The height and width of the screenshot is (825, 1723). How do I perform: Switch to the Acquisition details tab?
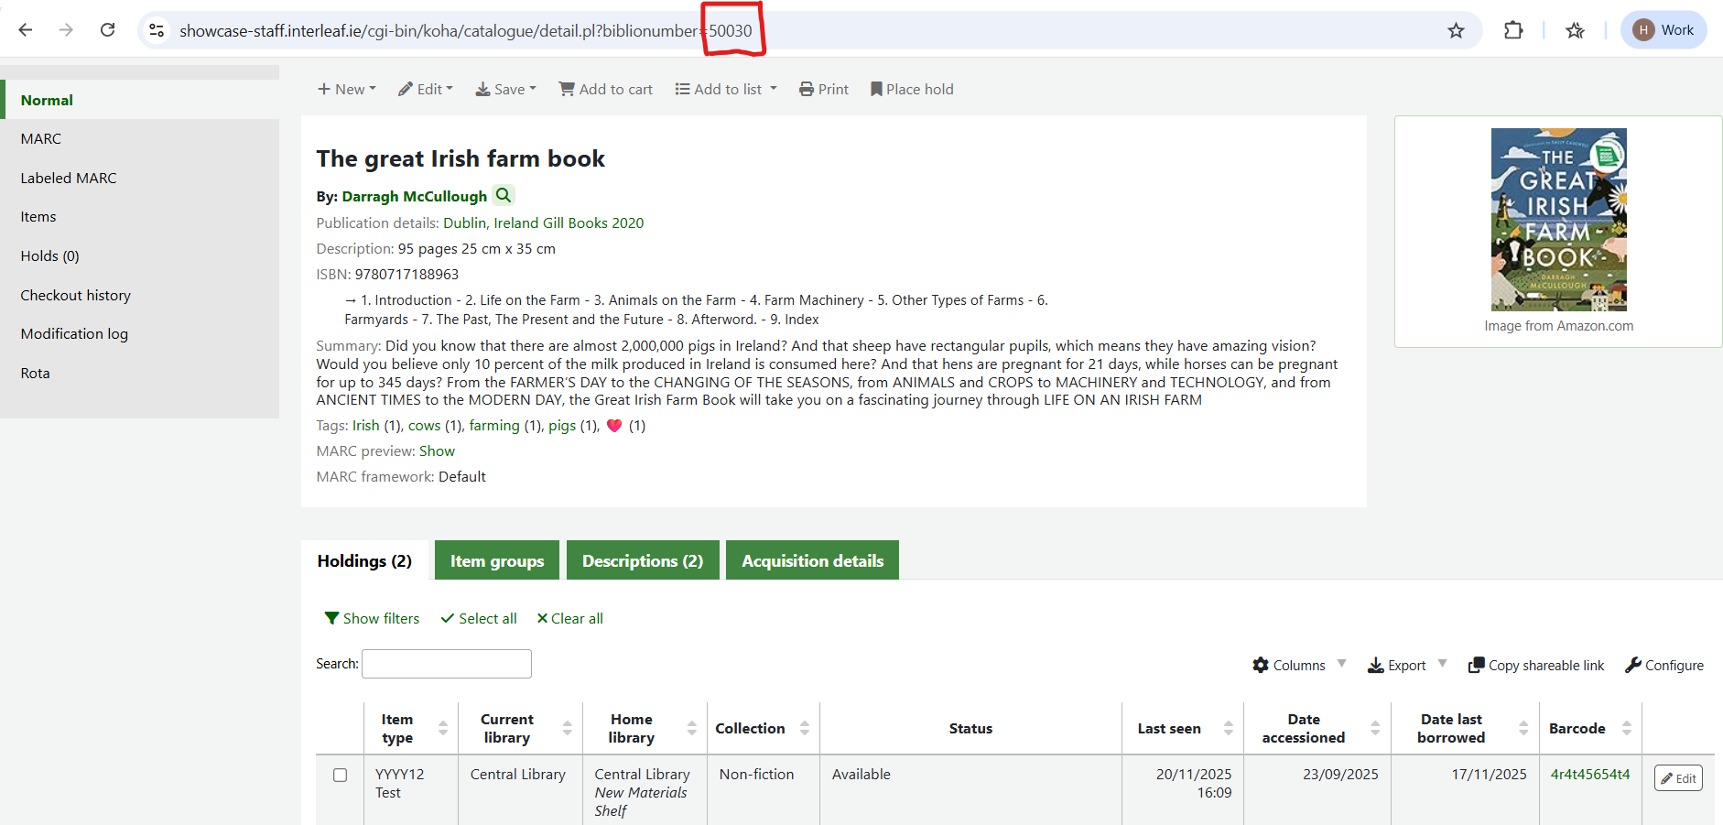pyautogui.click(x=813, y=560)
